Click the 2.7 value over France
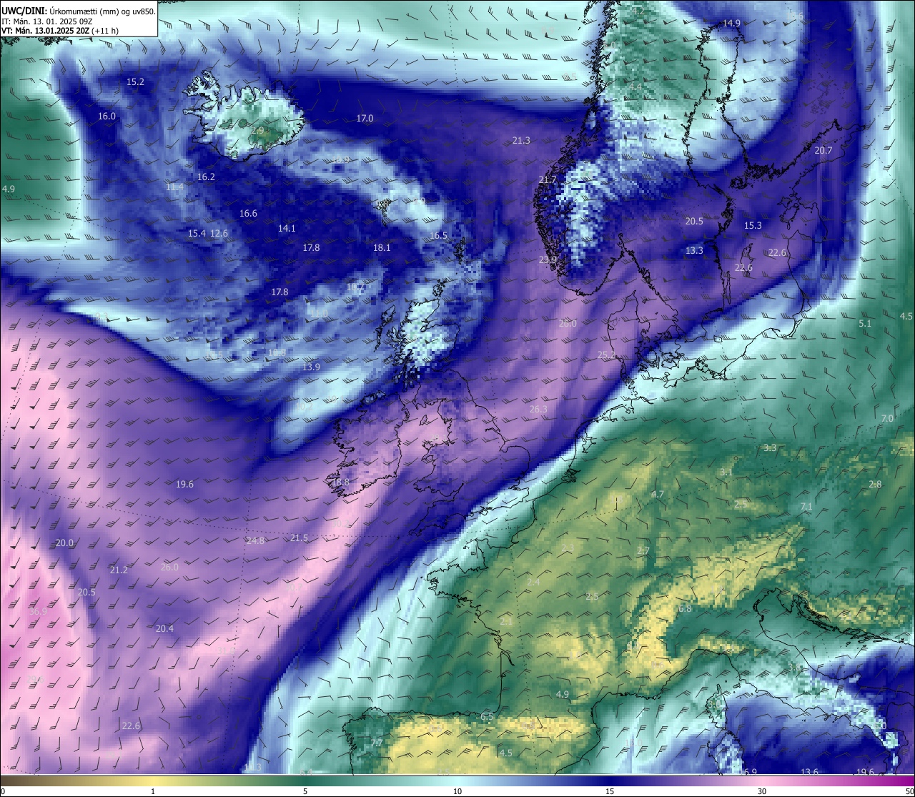 643,550
